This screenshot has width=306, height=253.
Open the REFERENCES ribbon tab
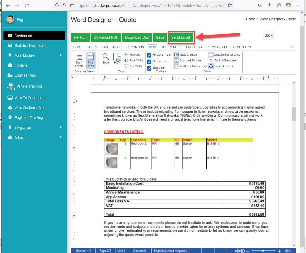click(x=171, y=47)
